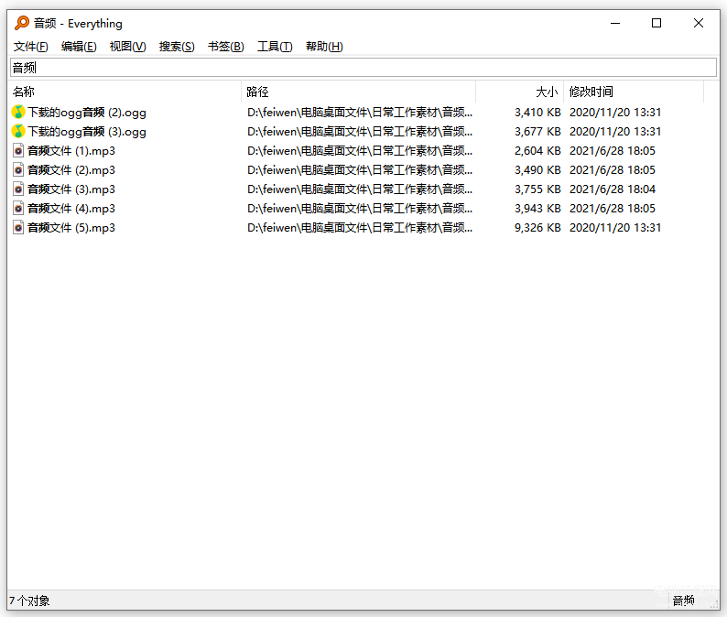
Task: Click the date 2021/6/28 18:04
Action: click(613, 189)
